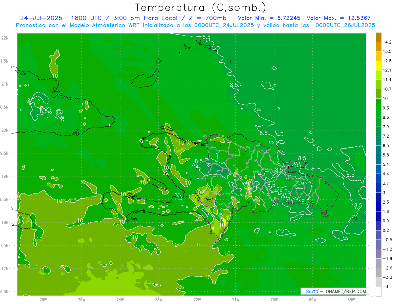The height and width of the screenshot is (304, 394).
Task: Click the 'Valor Min. = 6.72245' value
Action: (269, 18)
